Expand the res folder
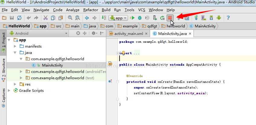The width and height of the screenshot is (256, 125). (x=15, y=84)
